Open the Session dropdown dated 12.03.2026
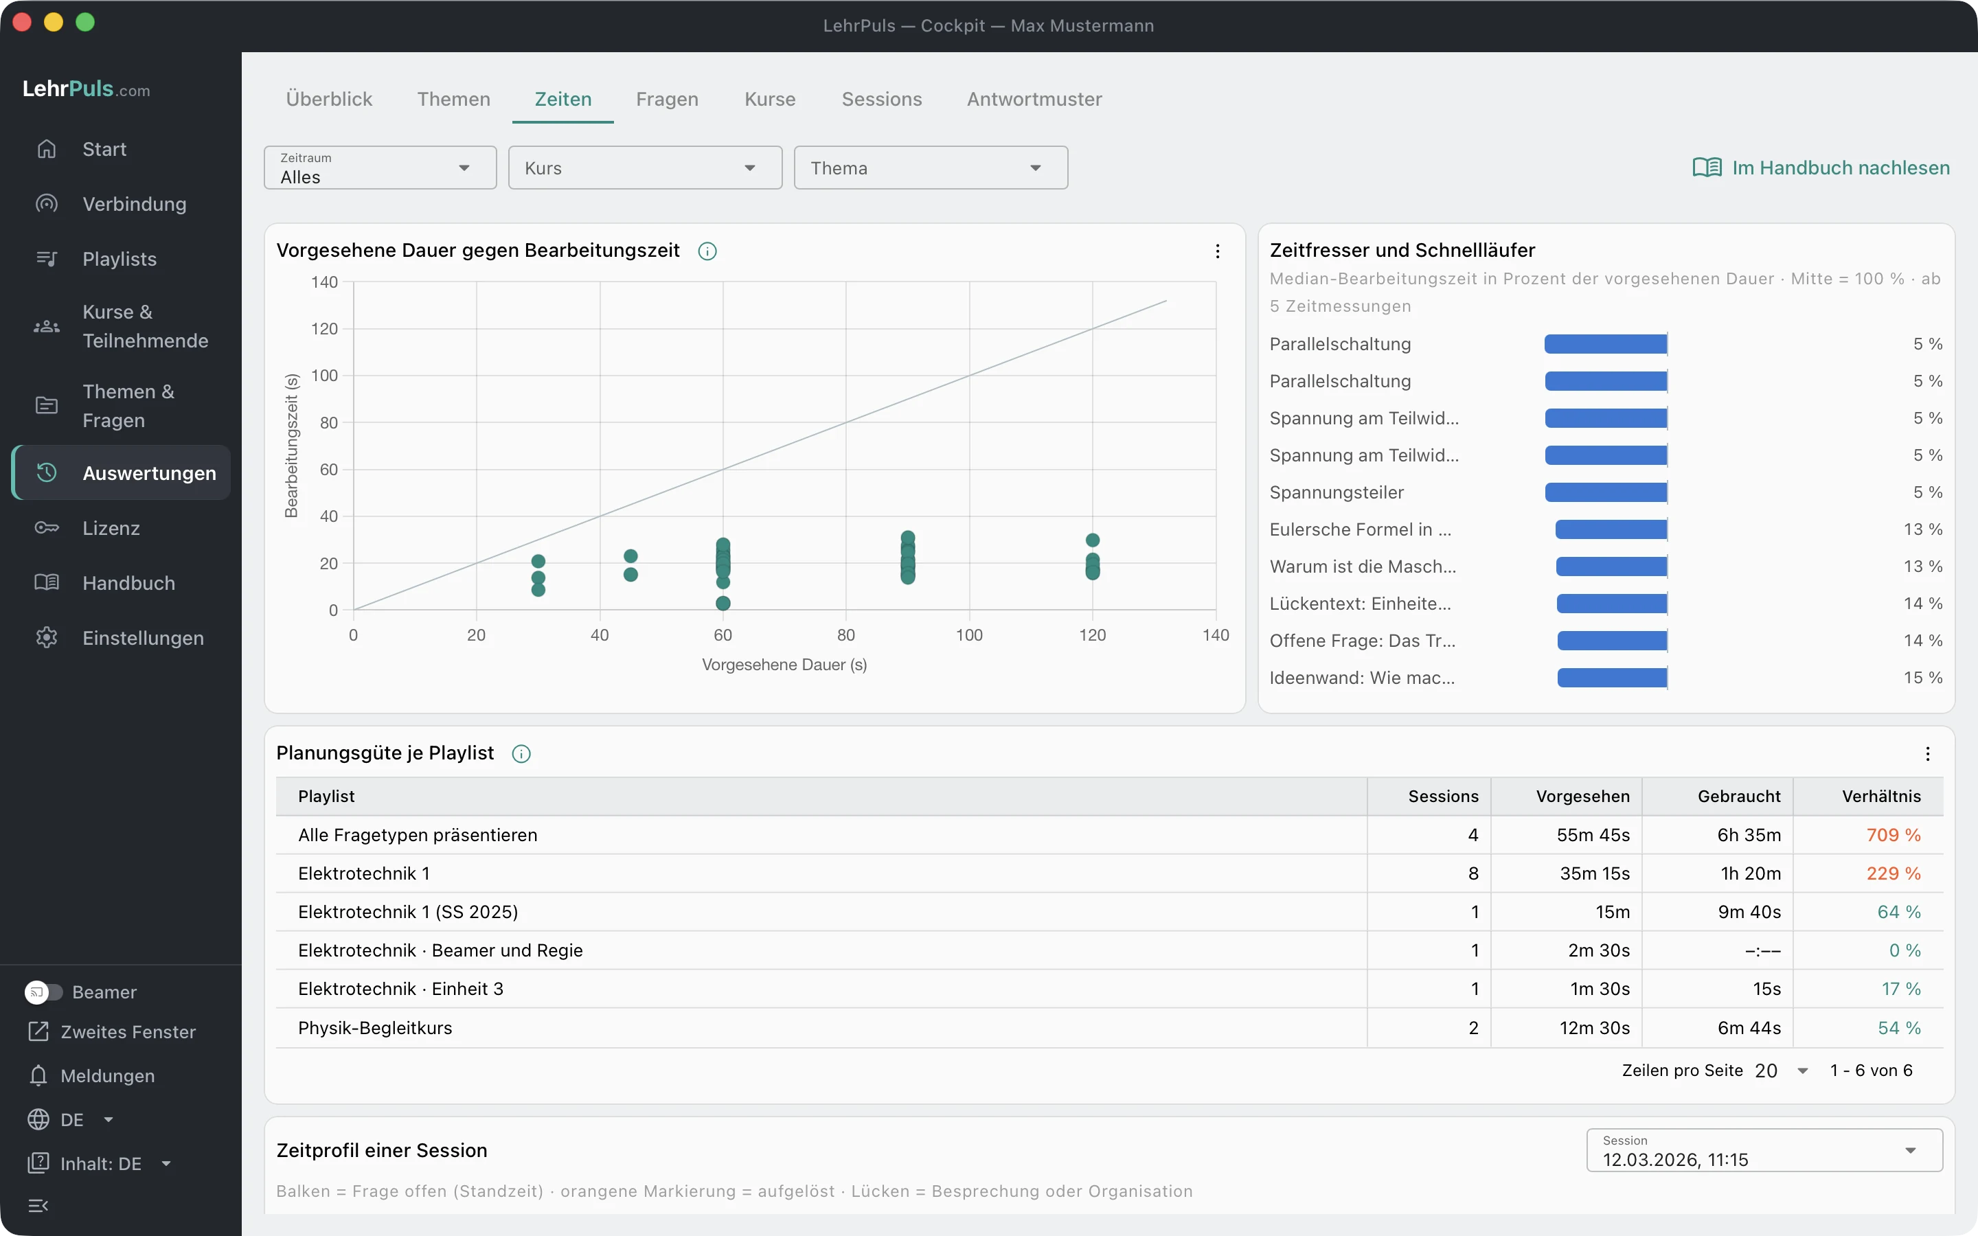The height and width of the screenshot is (1236, 1978). pos(1764,1150)
